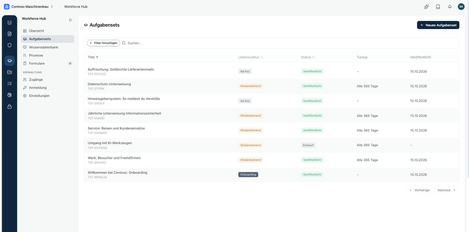Open the AI sparkles assistant icon

pos(427,7)
